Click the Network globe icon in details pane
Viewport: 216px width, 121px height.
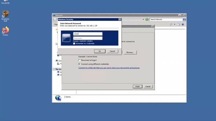[x=58, y=98]
